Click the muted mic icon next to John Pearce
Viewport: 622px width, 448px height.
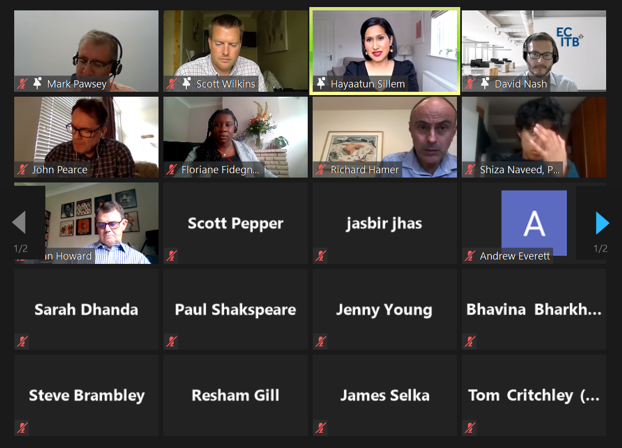tap(22, 169)
